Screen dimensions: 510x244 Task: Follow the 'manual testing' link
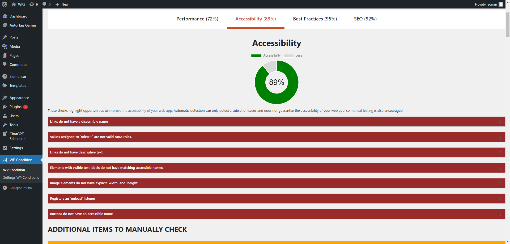pos(362,111)
